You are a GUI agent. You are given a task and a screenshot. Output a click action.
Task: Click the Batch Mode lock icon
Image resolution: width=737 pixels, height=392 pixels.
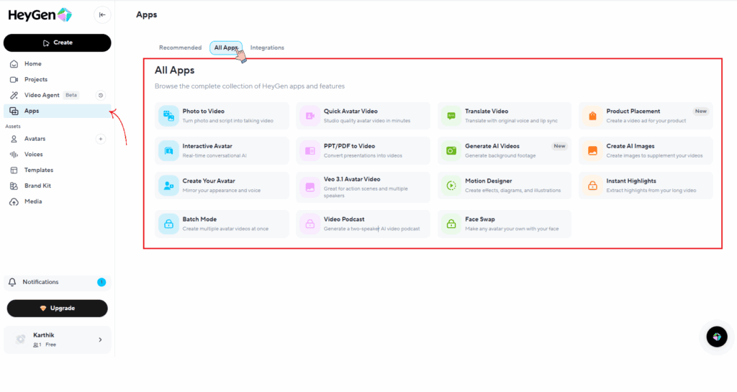[x=168, y=224]
